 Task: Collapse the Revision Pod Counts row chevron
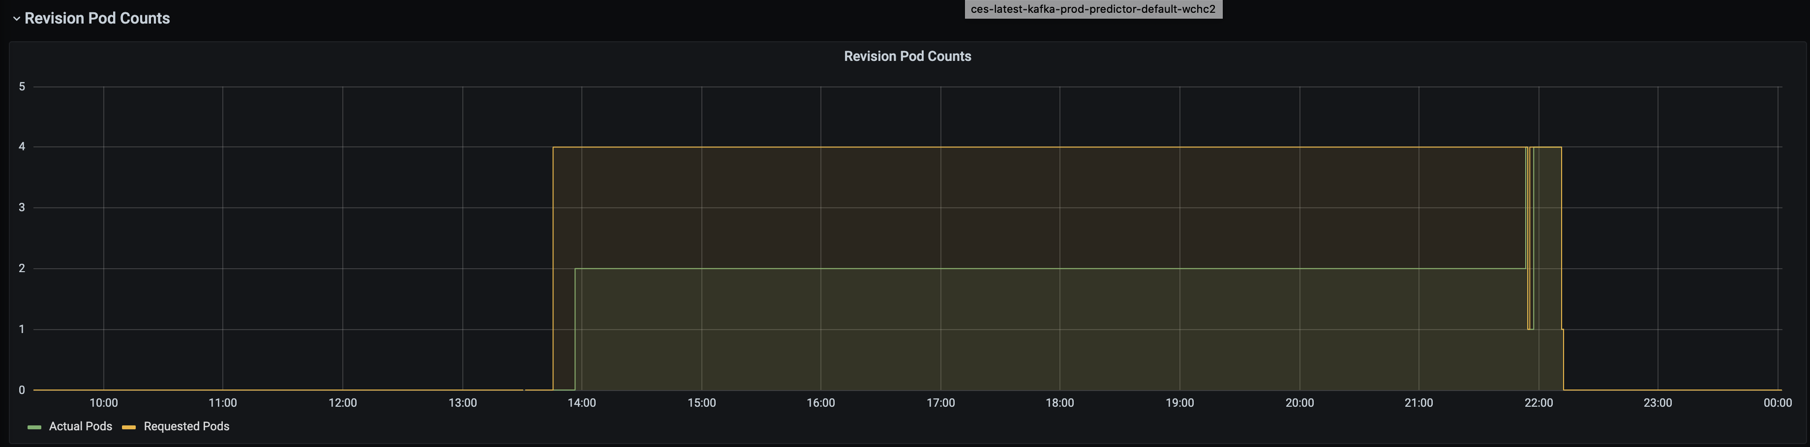(x=16, y=19)
